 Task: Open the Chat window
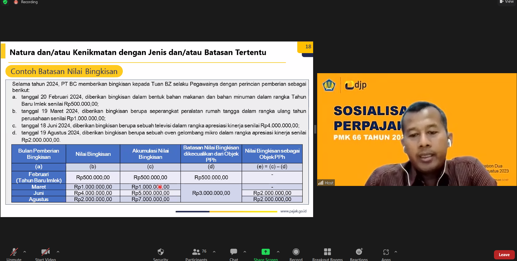(233, 252)
